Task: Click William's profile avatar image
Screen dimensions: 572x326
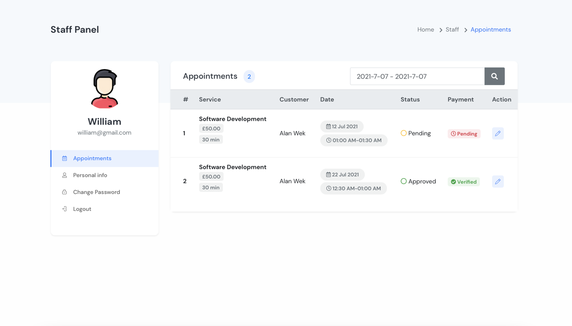Action: [x=104, y=89]
